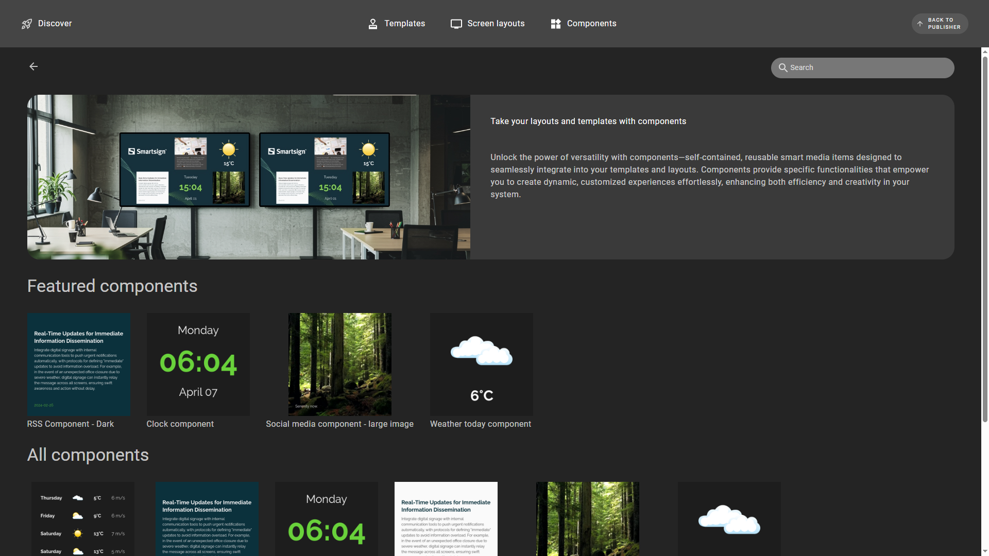
Task: Open the office banner image
Action: click(249, 177)
